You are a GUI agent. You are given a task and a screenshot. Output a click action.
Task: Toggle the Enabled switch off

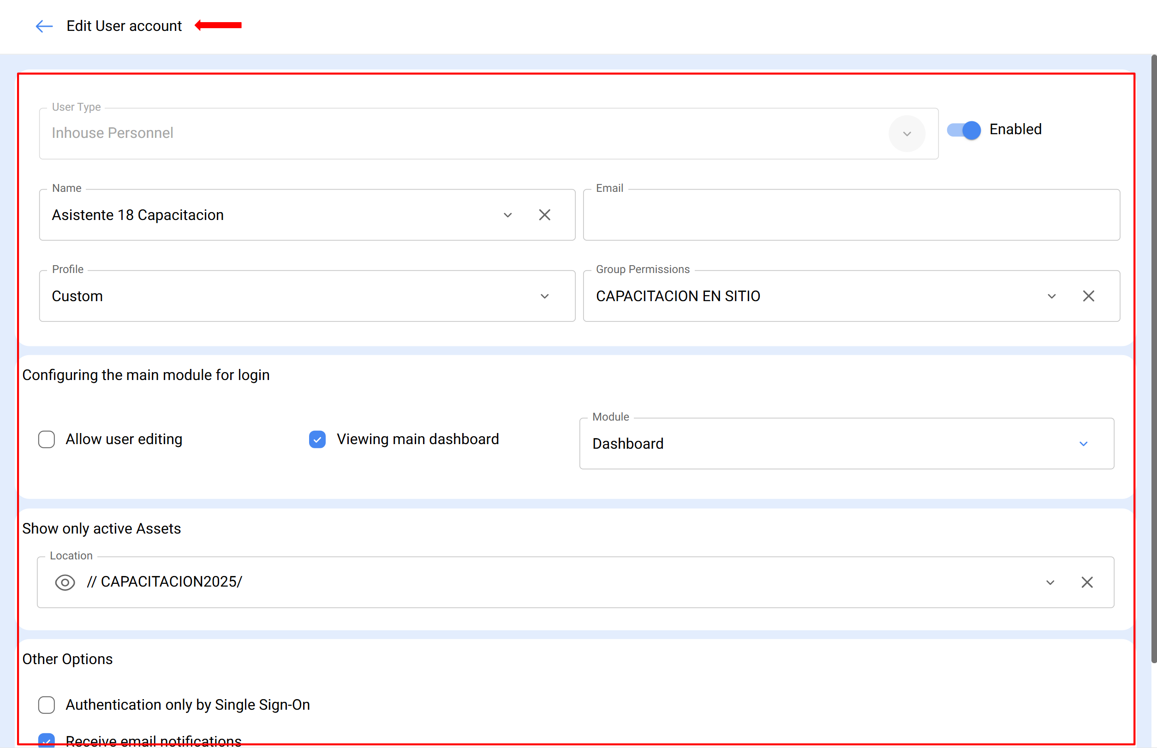(x=964, y=130)
